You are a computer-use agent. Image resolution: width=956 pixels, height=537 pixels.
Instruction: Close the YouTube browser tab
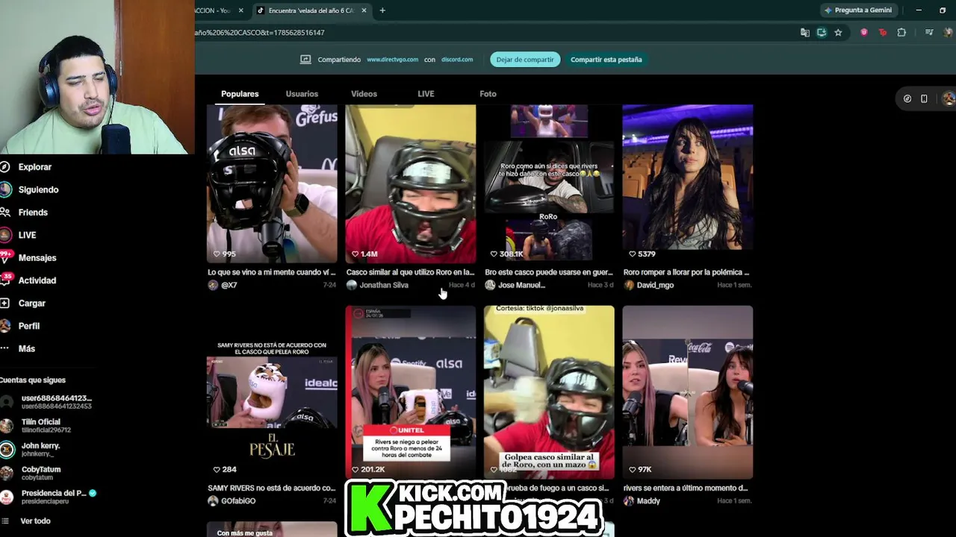click(240, 10)
